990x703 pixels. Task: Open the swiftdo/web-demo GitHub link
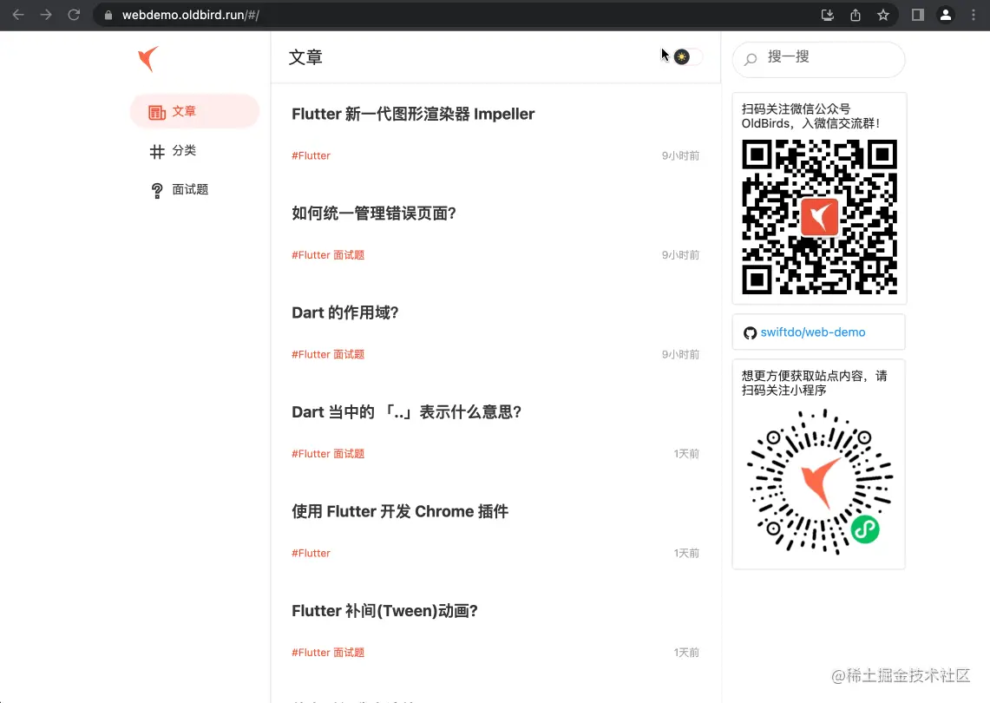point(813,332)
